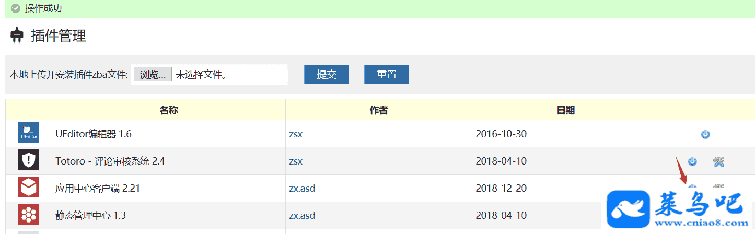Viewport: 755px width, 234px height.
Task: Toggle power icon for Totoro plugin
Action: [x=692, y=161]
